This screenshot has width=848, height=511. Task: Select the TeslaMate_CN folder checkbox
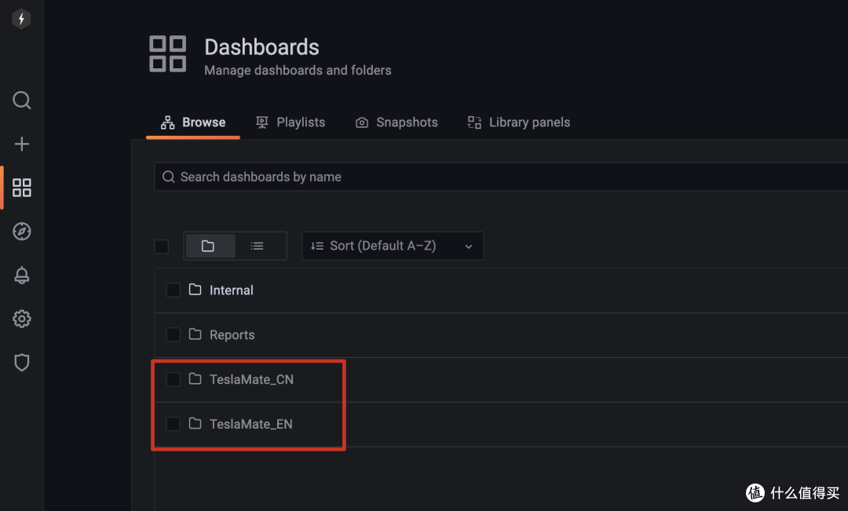(173, 379)
